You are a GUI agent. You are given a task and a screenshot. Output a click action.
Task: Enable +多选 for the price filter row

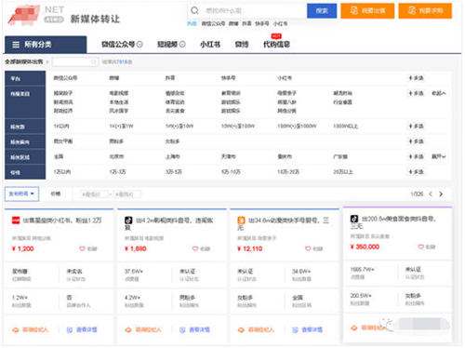pyautogui.click(x=416, y=172)
